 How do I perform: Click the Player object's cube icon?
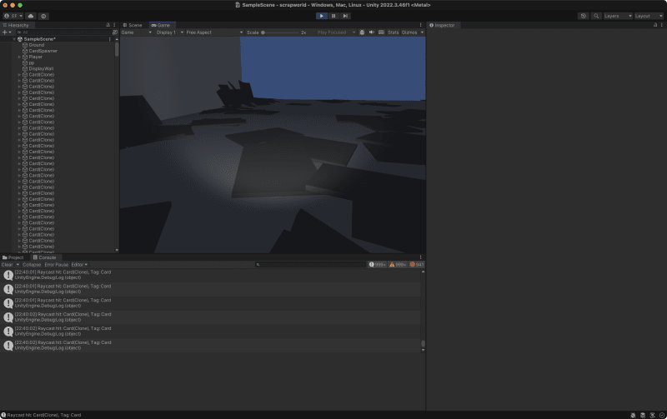click(25, 57)
